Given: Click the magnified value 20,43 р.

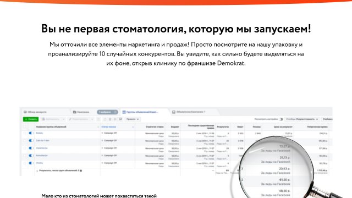Looking at the screenshot, I should [x=285, y=169].
